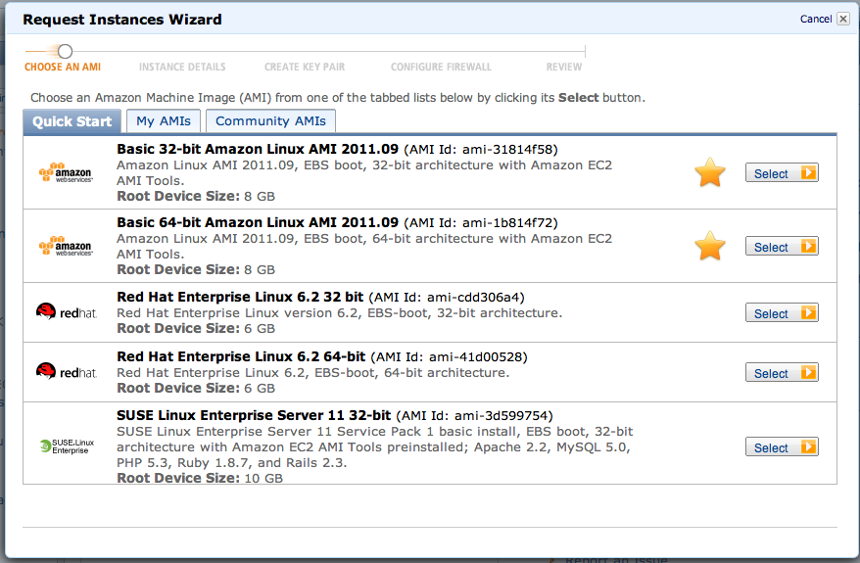The width and height of the screenshot is (860, 563).
Task: Click the star icon for Basic 64-bit Amazon Linux AMI
Action: (x=710, y=246)
